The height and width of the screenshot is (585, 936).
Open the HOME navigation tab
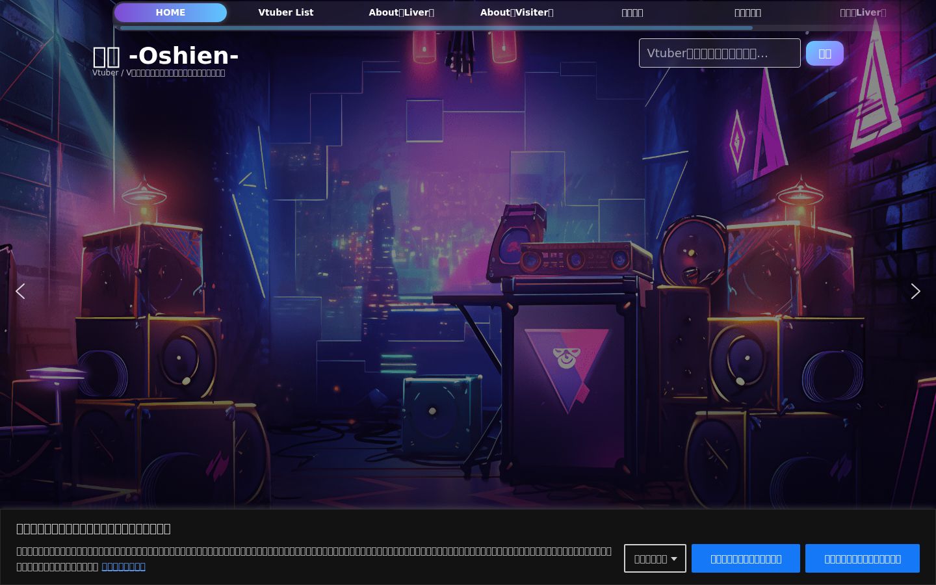[x=170, y=12]
